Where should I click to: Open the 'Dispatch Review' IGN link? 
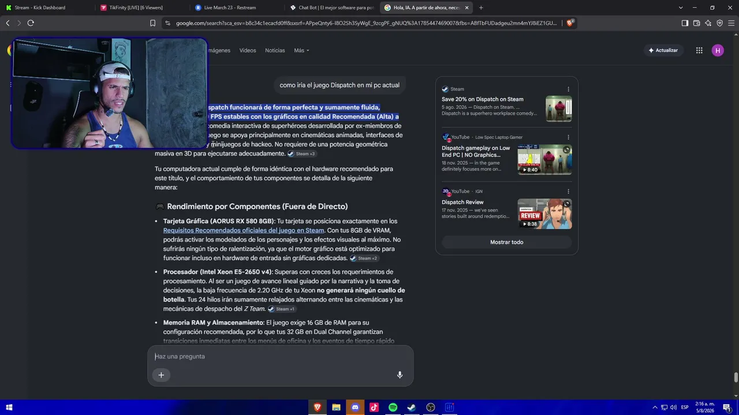462,202
